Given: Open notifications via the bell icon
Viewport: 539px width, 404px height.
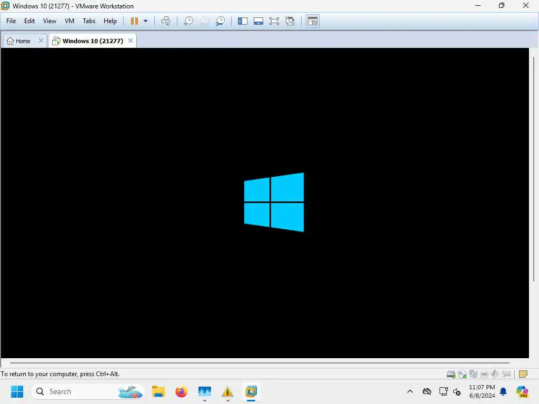Looking at the screenshot, I should pos(503,391).
